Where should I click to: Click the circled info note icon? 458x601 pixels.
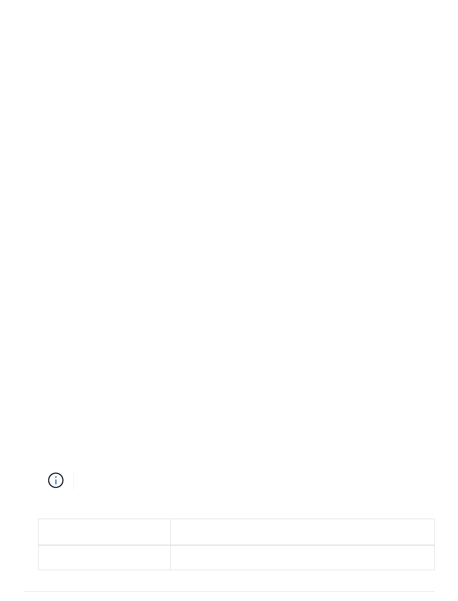click(x=56, y=481)
